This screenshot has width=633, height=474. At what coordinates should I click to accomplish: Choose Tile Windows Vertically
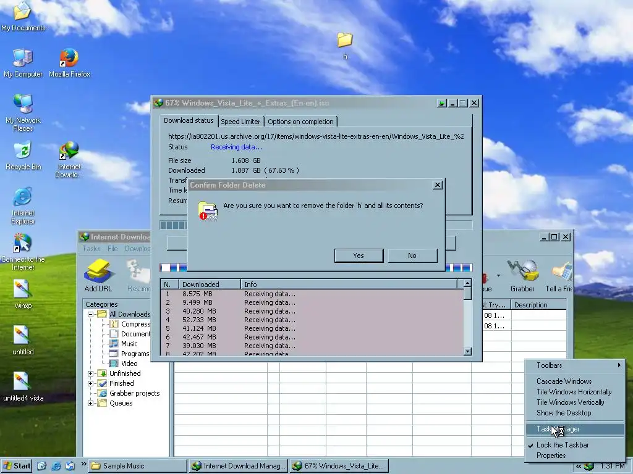click(x=575, y=402)
